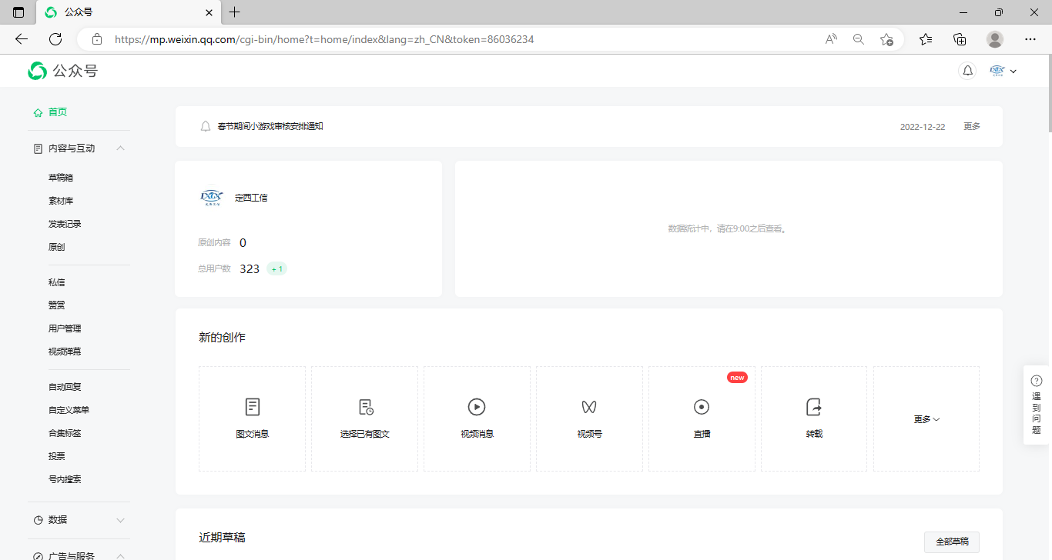Select the 视频消息 play icon
Viewport: 1052px width, 560px height.
tap(477, 407)
